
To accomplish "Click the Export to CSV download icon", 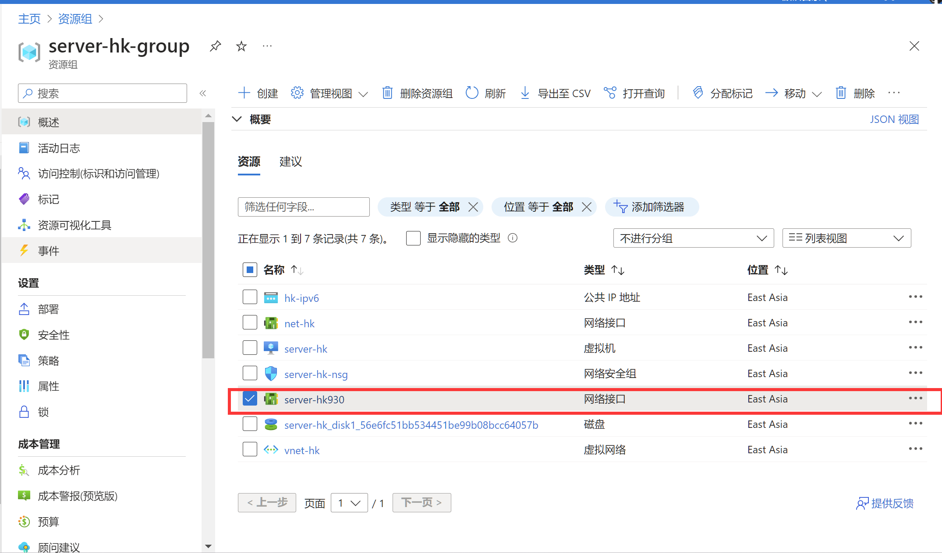I will pos(524,93).
